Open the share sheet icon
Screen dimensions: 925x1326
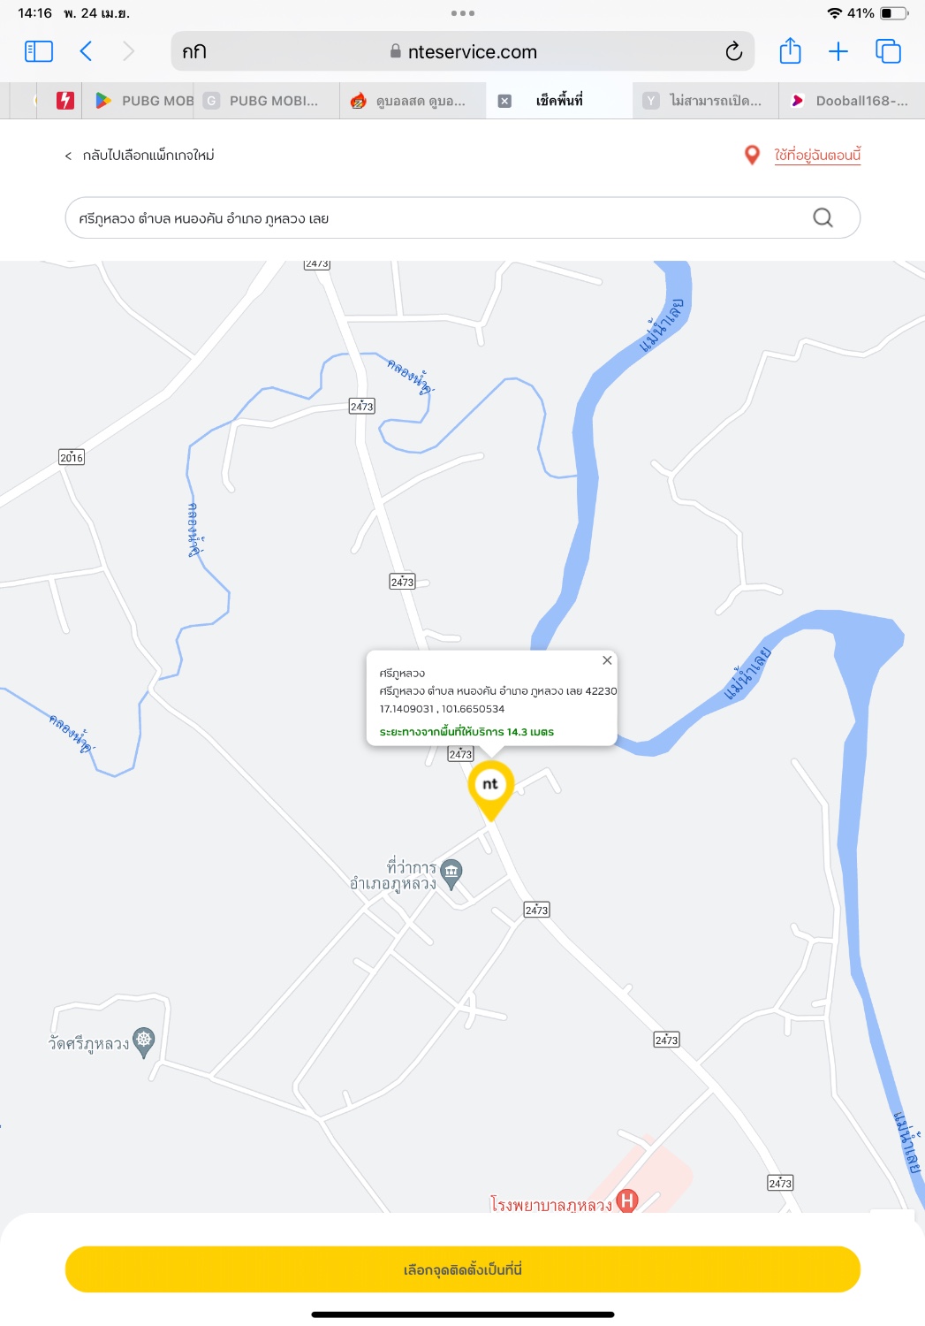[790, 50]
